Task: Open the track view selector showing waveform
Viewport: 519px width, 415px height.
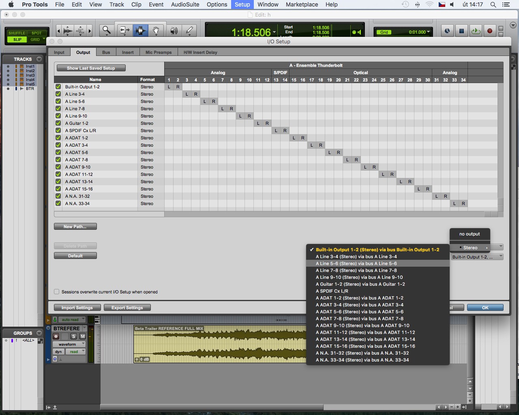Action: tap(69, 344)
